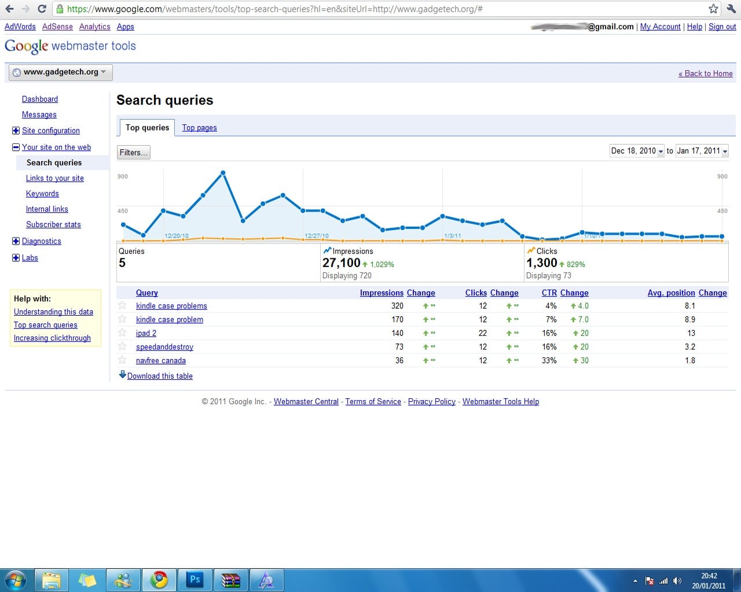Open Messages in the sidebar
The image size is (741, 592).
[39, 115]
